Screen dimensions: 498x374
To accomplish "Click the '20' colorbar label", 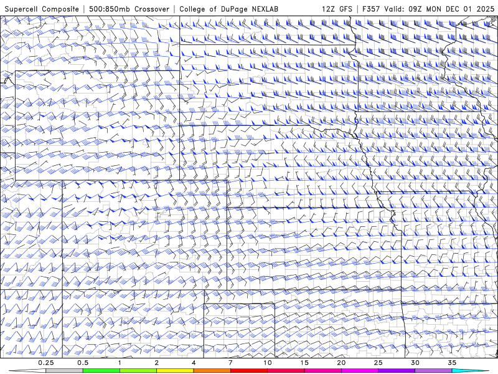I will click(x=341, y=363).
